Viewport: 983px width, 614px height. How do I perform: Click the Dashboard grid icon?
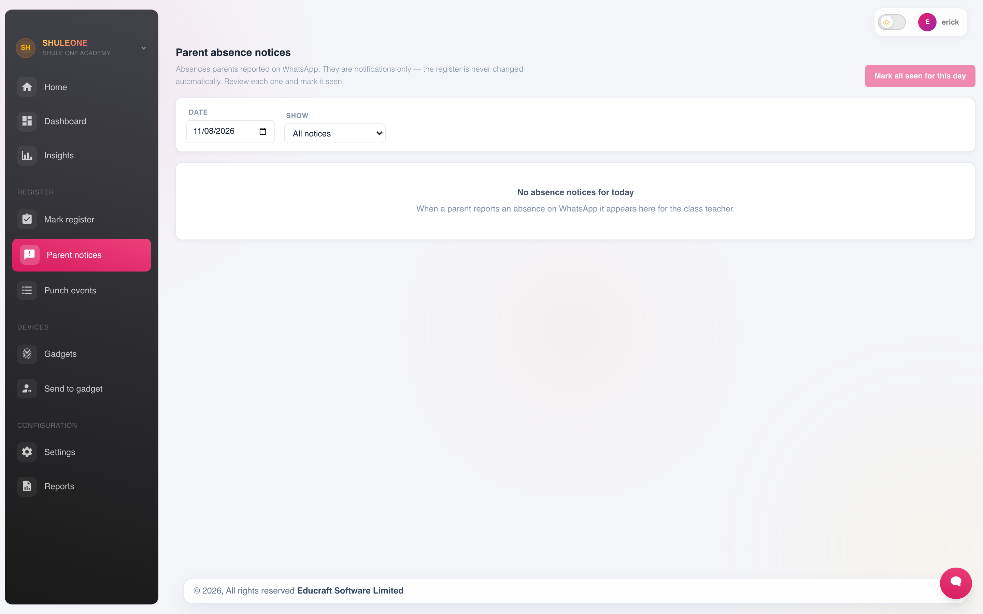27,121
